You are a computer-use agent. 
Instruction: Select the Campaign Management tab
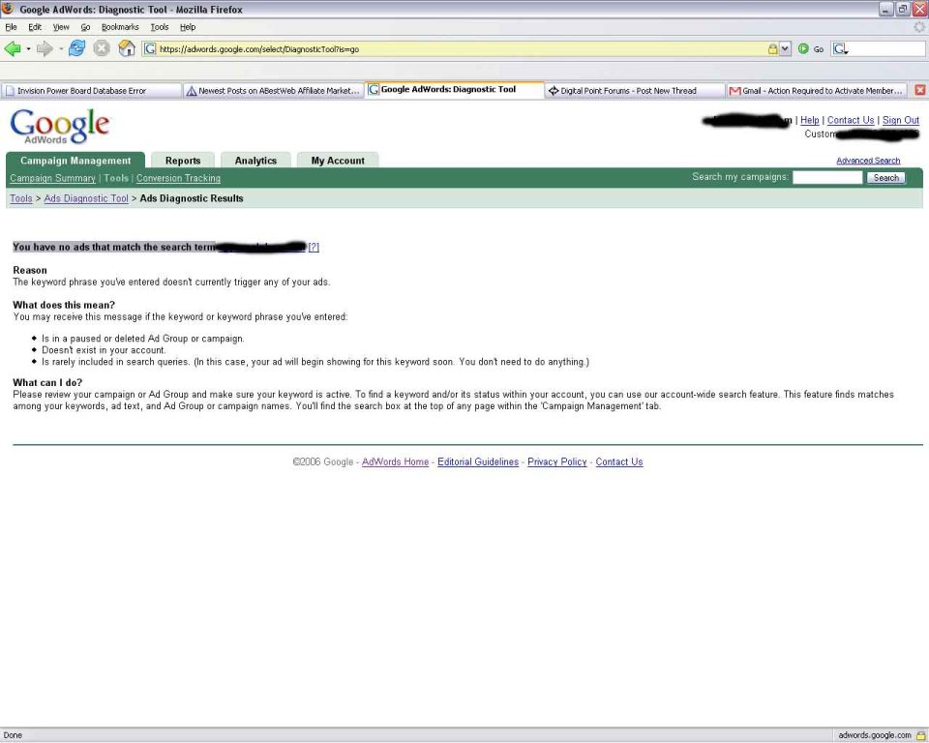75,161
